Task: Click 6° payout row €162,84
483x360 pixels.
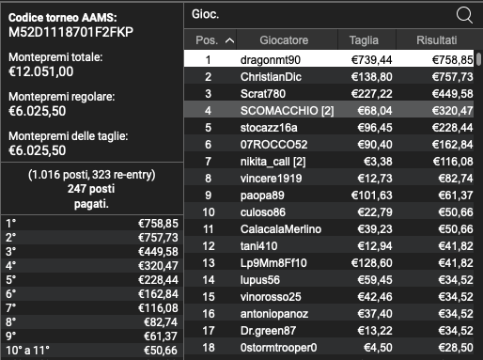Action: [x=92, y=294]
